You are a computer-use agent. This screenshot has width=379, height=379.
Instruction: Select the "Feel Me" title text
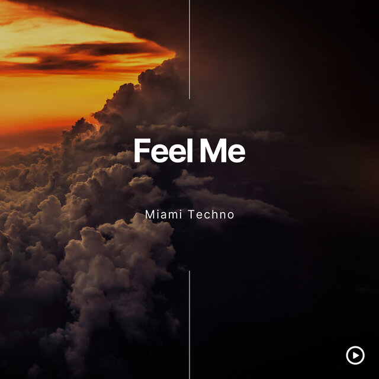pos(189,150)
